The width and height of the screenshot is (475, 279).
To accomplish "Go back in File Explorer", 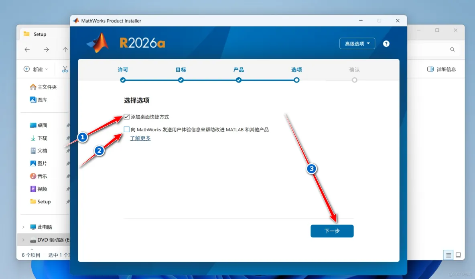I will point(27,50).
